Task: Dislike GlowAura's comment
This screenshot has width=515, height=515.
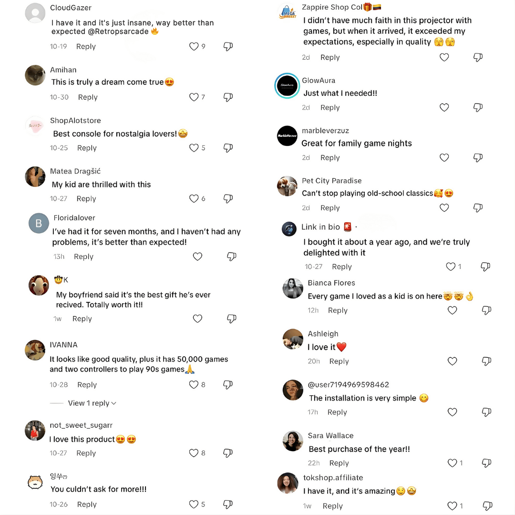Action: tap(478, 108)
